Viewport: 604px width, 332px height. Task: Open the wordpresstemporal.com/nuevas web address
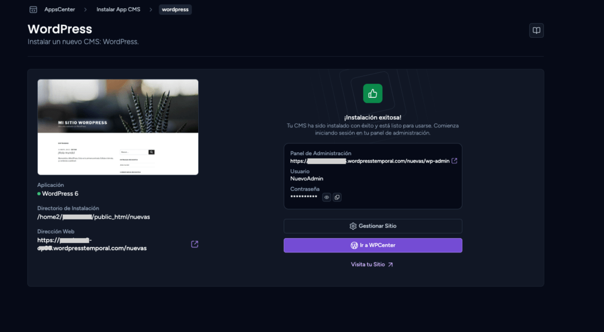(92, 244)
